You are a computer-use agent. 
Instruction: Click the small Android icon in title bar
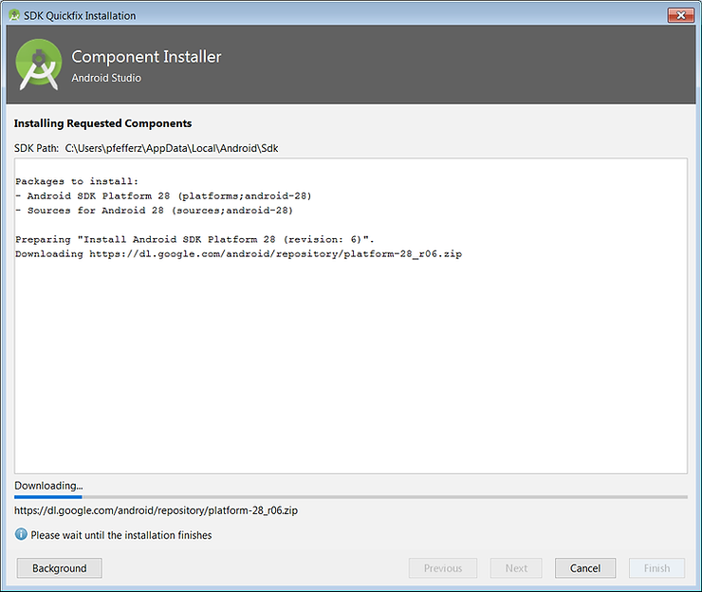[x=14, y=16]
